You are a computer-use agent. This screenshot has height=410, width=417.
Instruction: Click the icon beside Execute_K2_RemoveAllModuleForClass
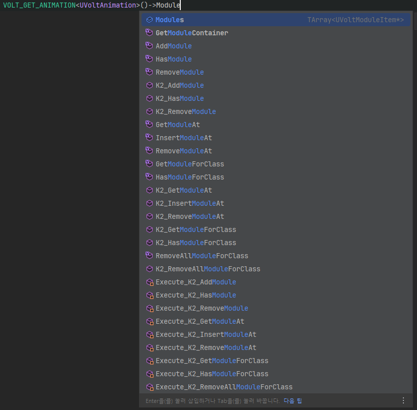click(x=149, y=387)
